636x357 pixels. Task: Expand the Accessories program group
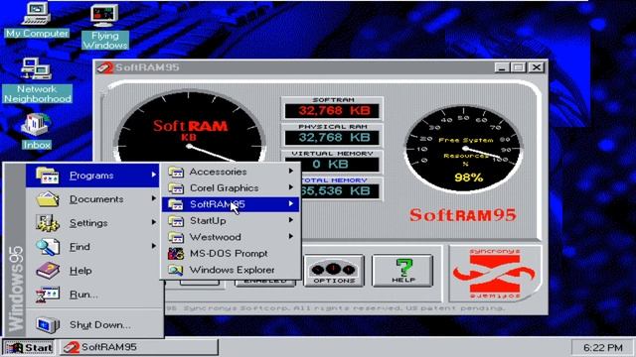[x=231, y=172]
